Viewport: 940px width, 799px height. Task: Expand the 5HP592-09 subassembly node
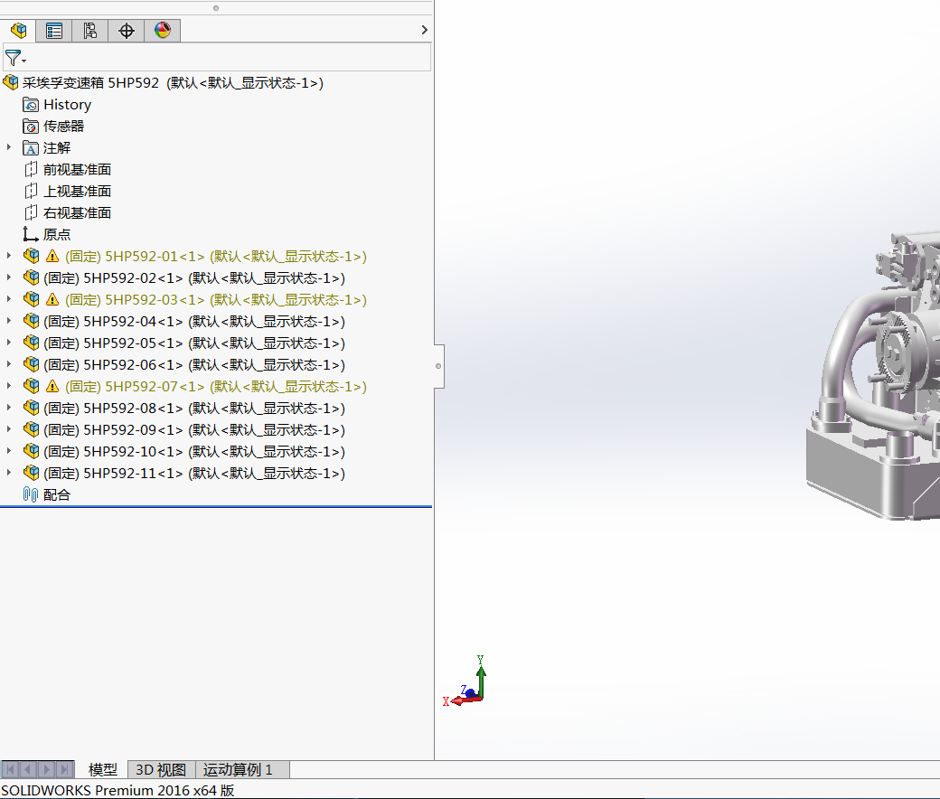click(x=8, y=429)
